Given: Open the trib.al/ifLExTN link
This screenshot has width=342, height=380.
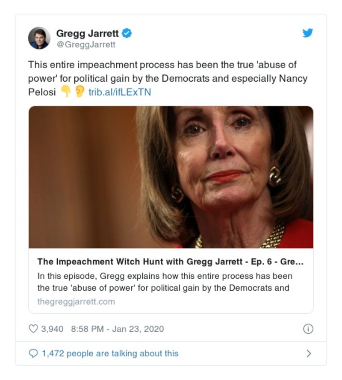Looking at the screenshot, I should pos(120,92).
